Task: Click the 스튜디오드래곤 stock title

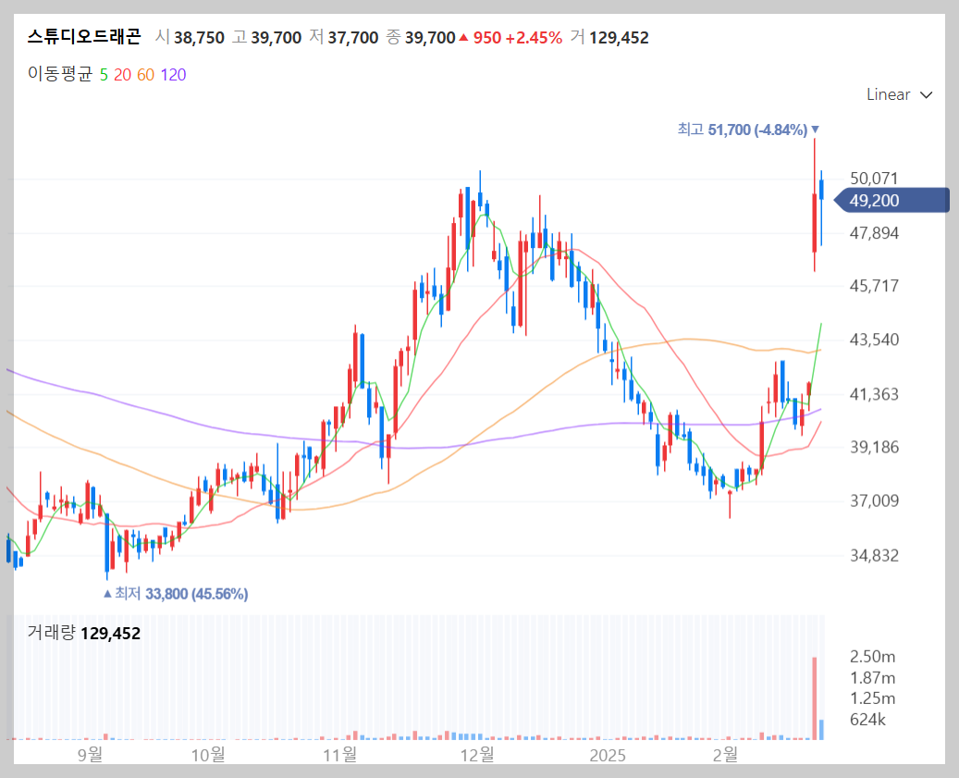Action: pyautogui.click(x=84, y=37)
